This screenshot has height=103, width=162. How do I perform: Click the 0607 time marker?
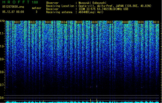pos(110,22)
